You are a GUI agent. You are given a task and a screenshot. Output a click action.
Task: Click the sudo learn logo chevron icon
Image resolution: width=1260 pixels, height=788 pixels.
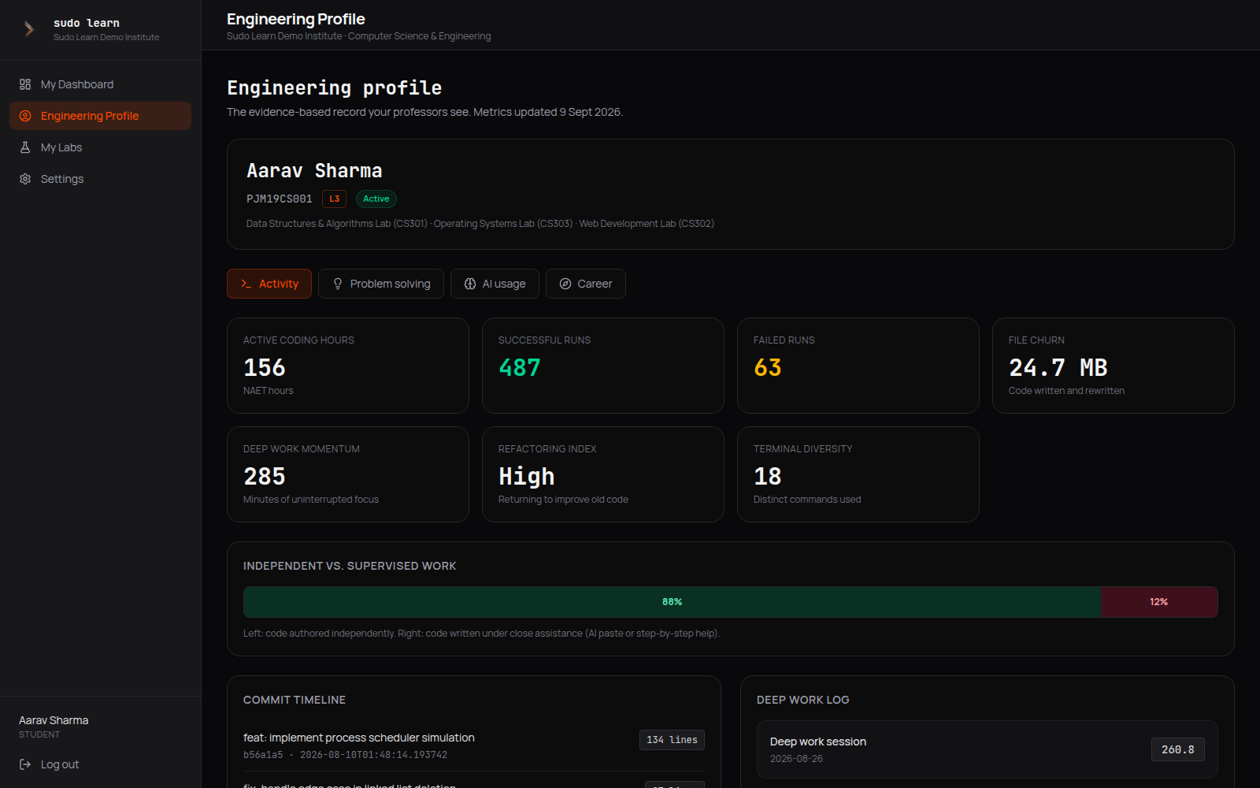pyautogui.click(x=29, y=29)
